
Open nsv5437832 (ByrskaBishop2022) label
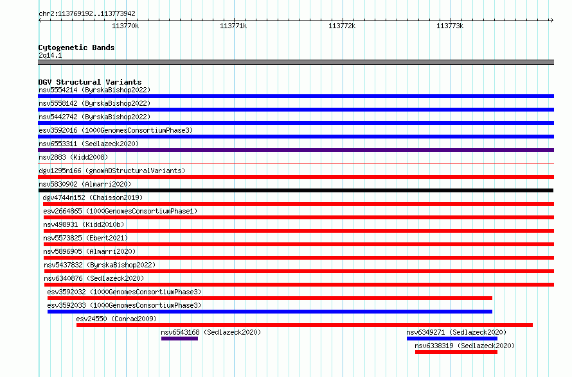click(x=100, y=265)
